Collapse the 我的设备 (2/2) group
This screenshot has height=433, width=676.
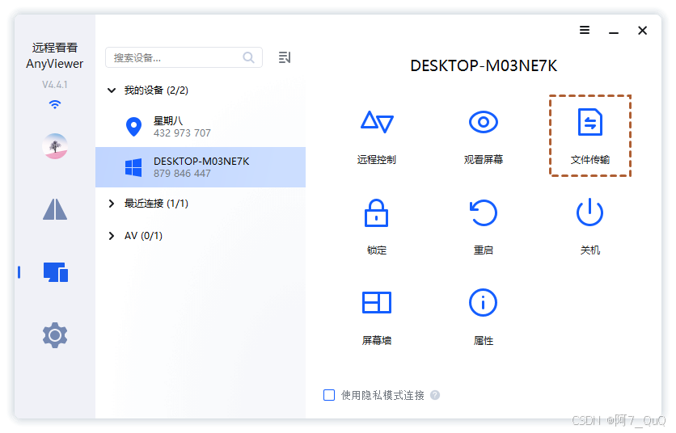112,90
